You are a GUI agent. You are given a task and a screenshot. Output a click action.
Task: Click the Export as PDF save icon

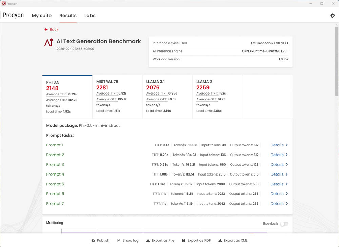coord(184,241)
